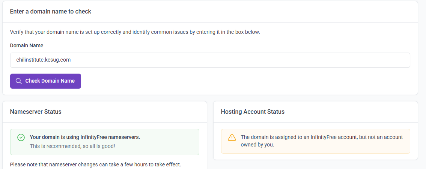The width and height of the screenshot is (426, 169).
Task: Click empty header area right of Nameserver Status
Action: point(143,112)
